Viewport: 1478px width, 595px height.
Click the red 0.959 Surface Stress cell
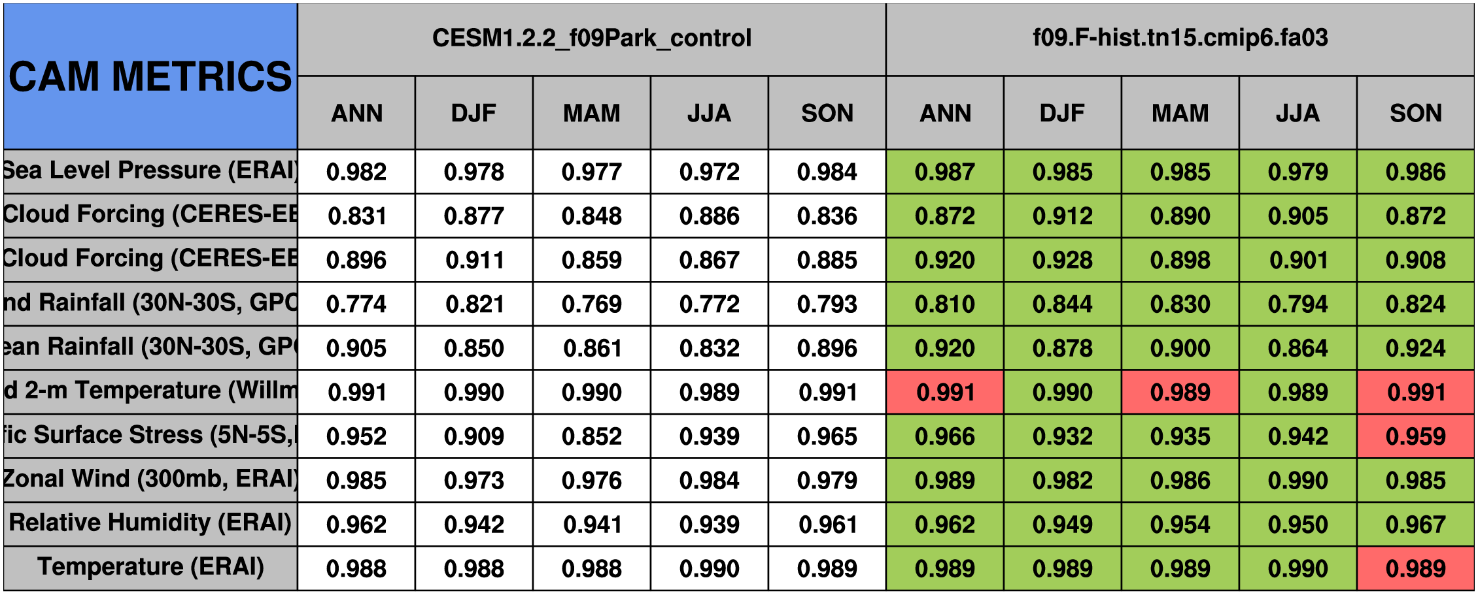click(x=1415, y=436)
